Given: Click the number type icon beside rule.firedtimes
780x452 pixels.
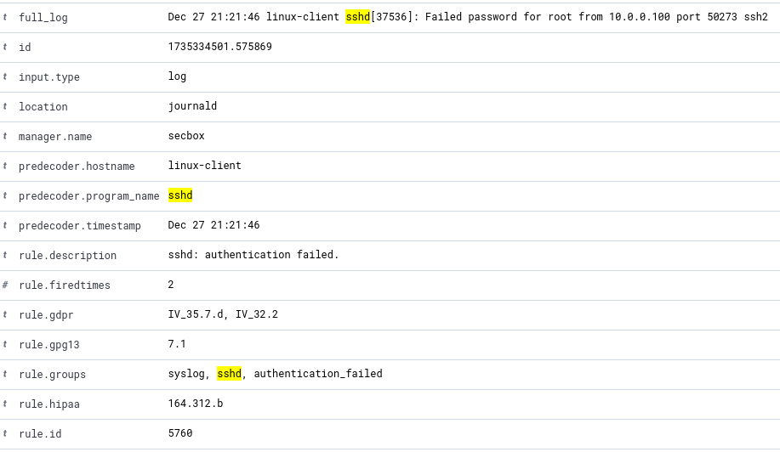Looking at the screenshot, I should coord(5,285).
